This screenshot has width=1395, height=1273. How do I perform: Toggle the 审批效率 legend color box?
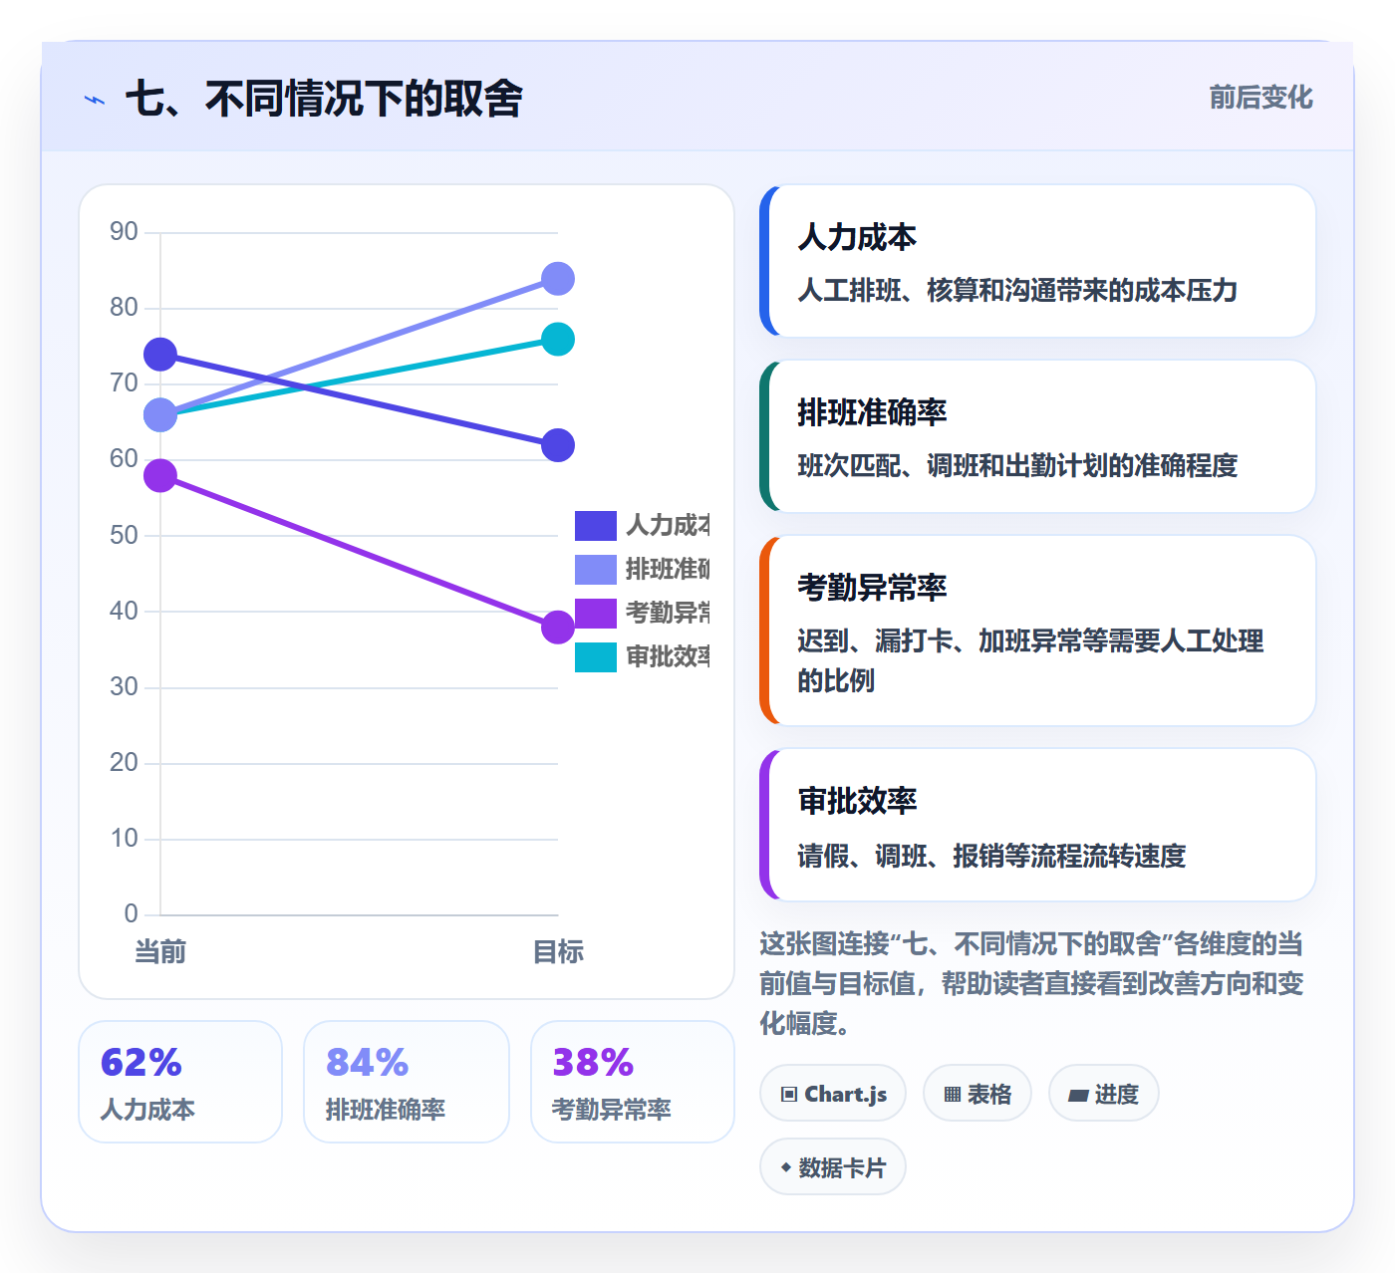[596, 656]
